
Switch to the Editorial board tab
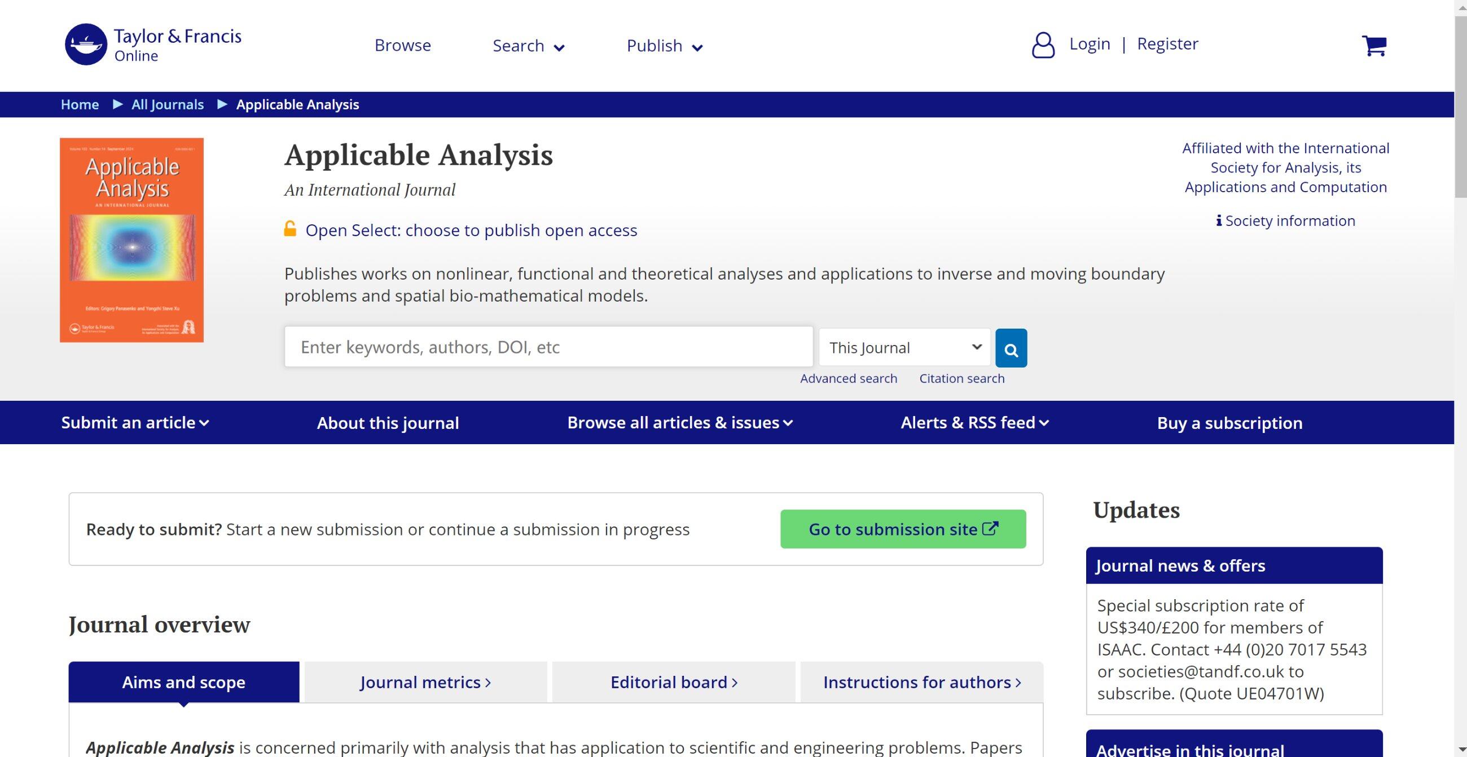pos(674,682)
